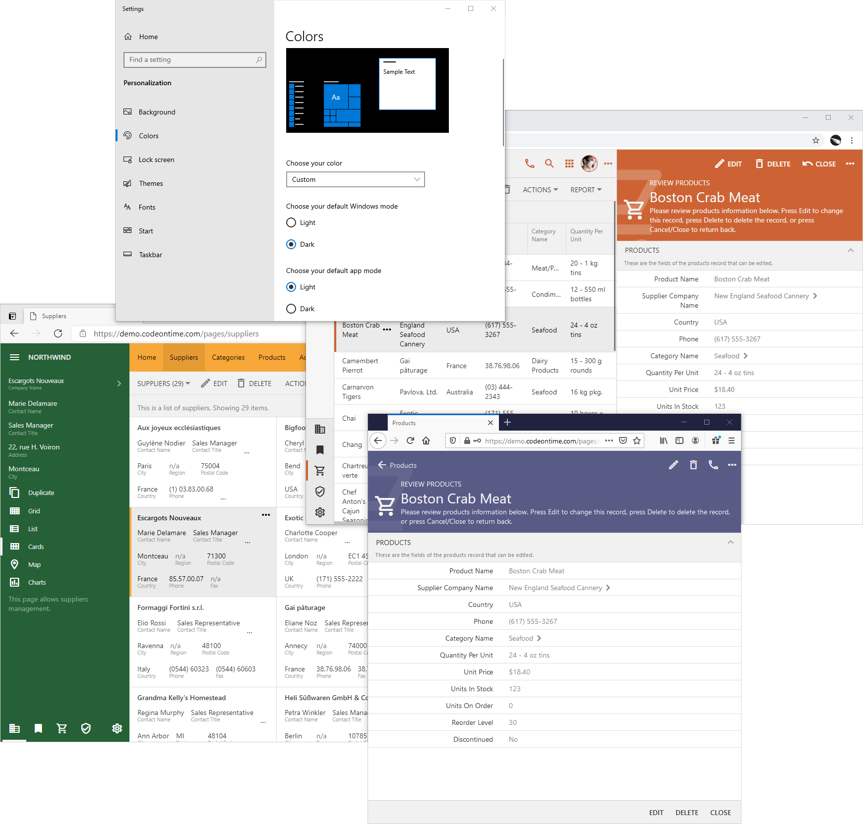Open the Firefox library icon
863x824 pixels.
pos(664,440)
